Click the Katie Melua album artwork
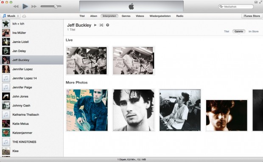The image size is (263, 162). 6,123
